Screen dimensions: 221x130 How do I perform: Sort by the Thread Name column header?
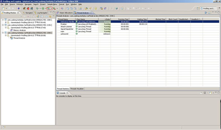pos(66,19)
